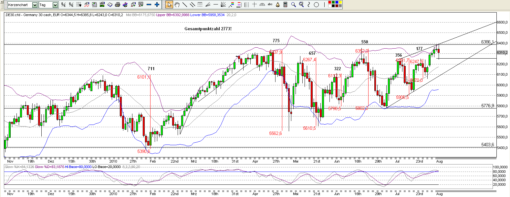Image resolution: width=510 pixels, height=197 pixels.
Task: Select the single trend line tool
Action: tap(185, 5)
